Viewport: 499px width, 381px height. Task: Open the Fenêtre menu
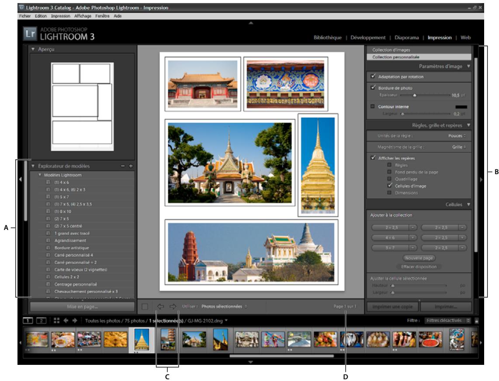click(102, 16)
